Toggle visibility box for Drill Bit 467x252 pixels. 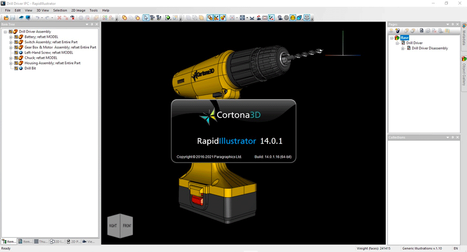[x=16, y=68]
